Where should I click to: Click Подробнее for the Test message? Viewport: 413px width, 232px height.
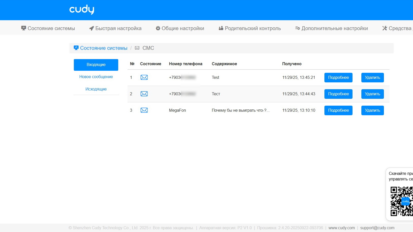point(338,78)
